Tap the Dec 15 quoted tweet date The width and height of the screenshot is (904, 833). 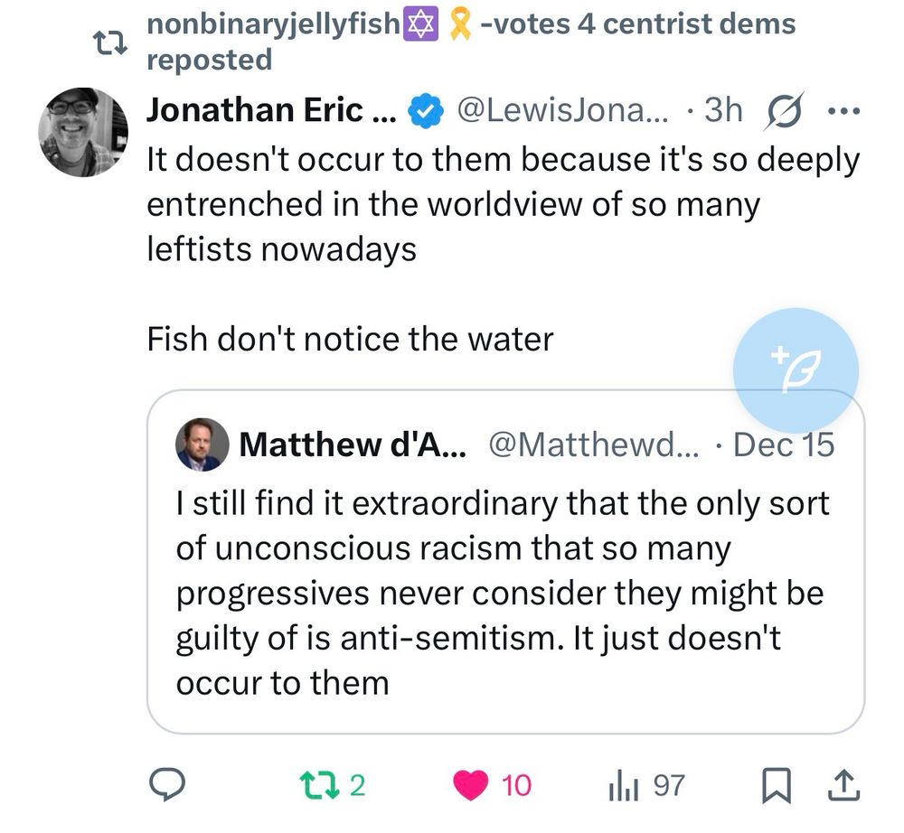click(783, 445)
